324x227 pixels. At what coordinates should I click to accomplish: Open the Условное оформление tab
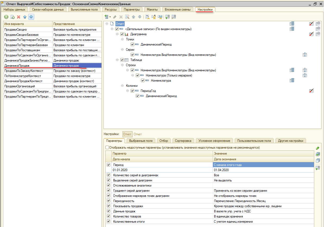pyautogui.click(x=214, y=141)
